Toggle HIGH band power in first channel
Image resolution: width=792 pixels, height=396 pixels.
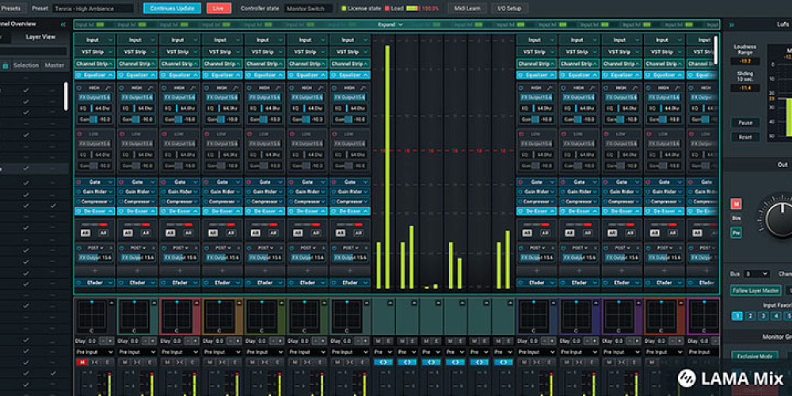[x=80, y=88]
